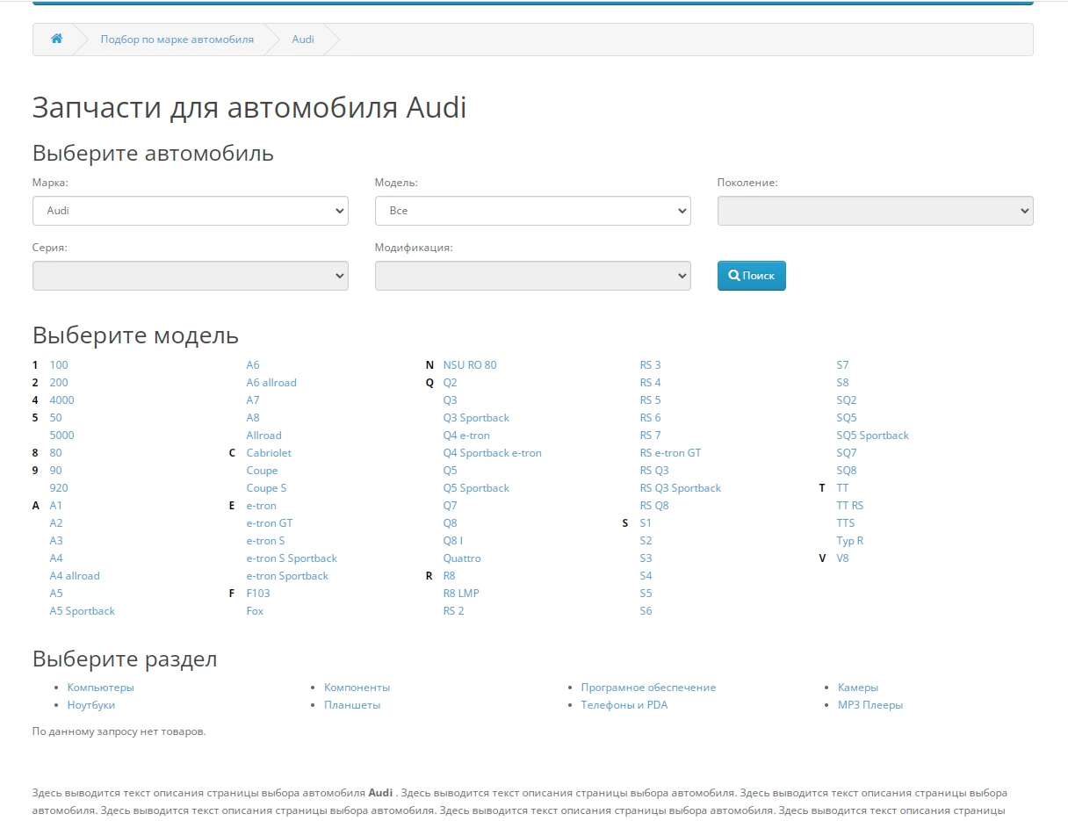Open the Quattro model link
The height and width of the screenshot is (821, 1068).
pos(462,558)
